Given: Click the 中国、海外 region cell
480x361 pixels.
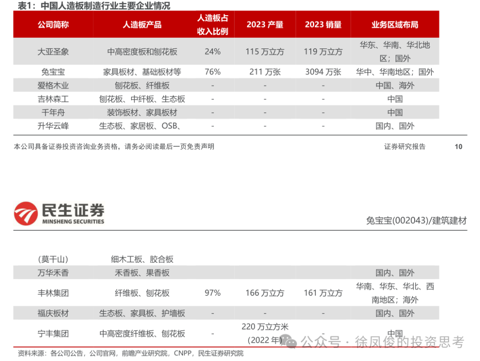Looking at the screenshot, I should click(395, 85).
